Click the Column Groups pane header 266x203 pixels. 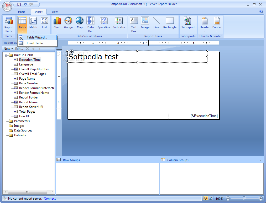[x=178, y=160]
